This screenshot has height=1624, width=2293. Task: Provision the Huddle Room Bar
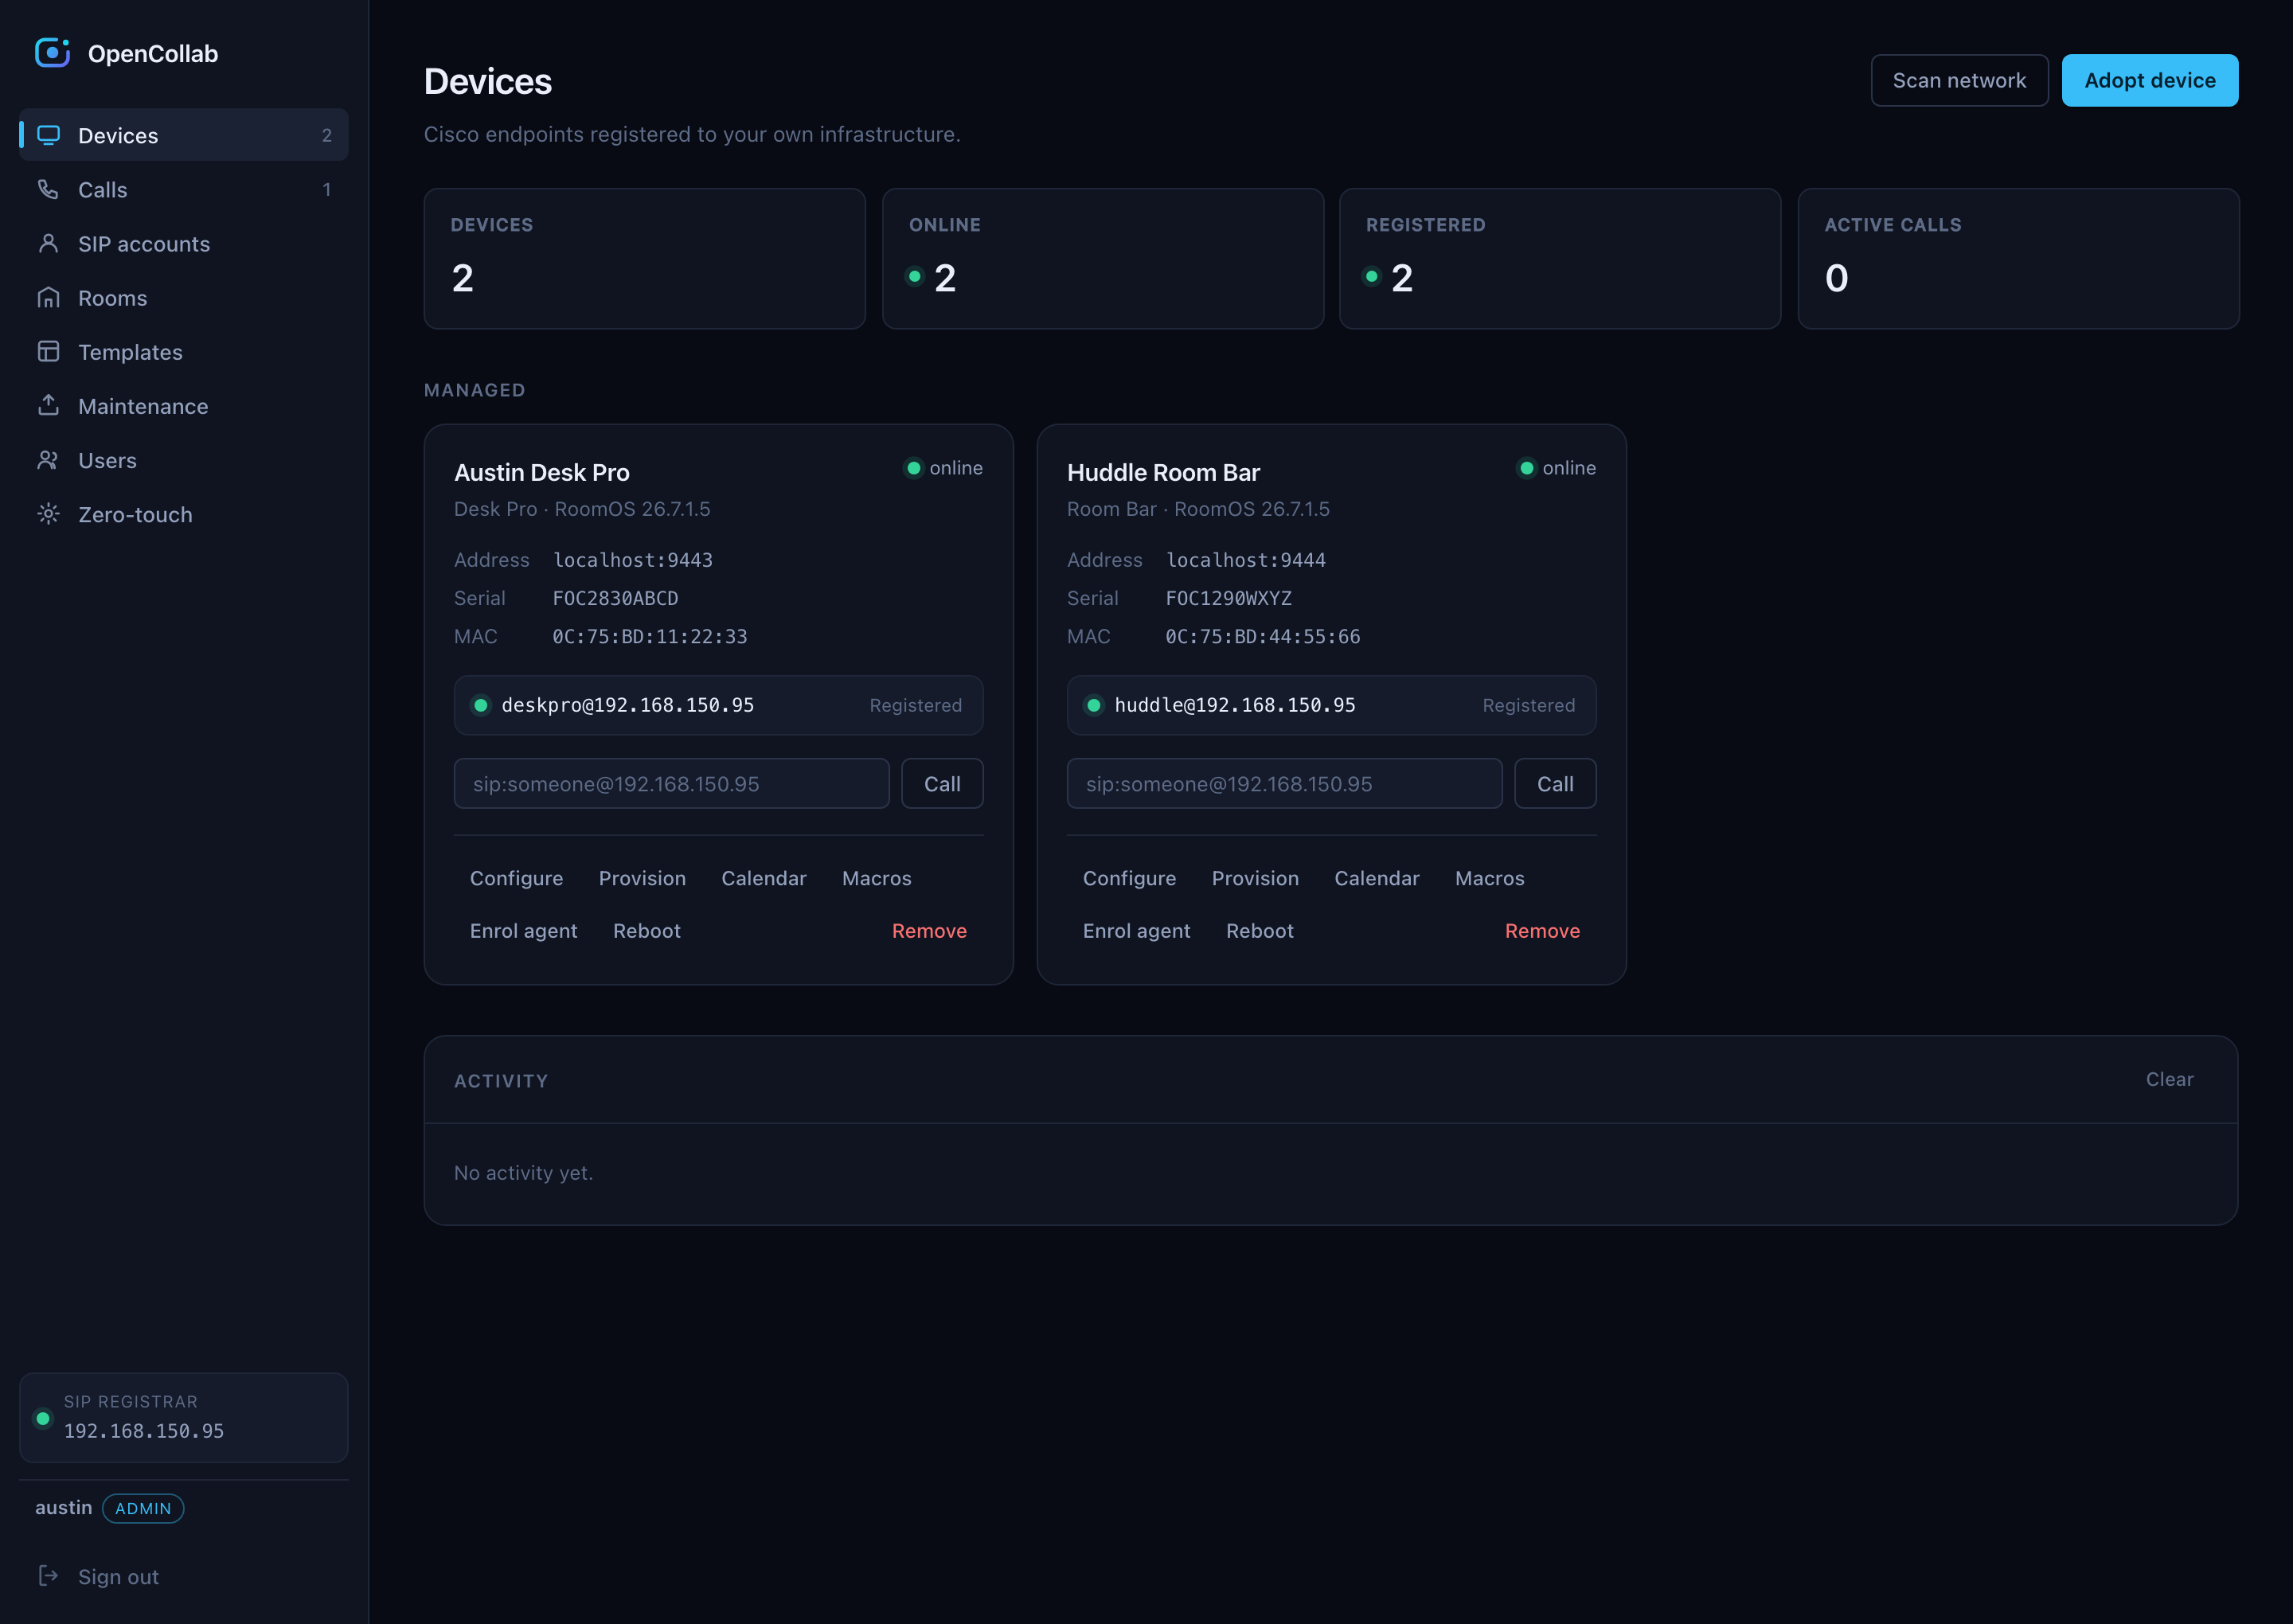pos(1255,877)
